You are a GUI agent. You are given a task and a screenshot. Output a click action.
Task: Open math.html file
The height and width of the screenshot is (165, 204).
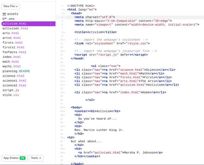click(11, 62)
